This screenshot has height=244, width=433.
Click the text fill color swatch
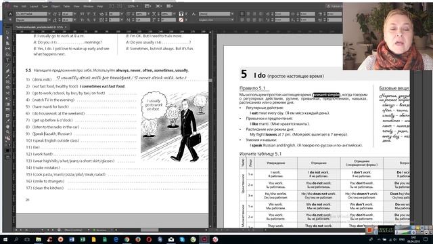coord(181,14)
